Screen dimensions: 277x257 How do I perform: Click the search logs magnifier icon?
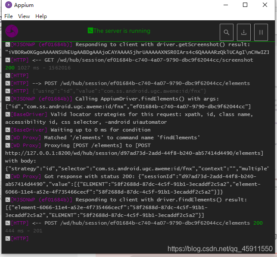[x=227, y=32]
